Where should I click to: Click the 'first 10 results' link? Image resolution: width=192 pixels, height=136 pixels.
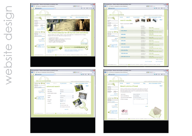(x=148, y=62)
